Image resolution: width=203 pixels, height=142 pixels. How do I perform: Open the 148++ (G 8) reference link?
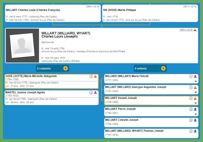coord(186,30)
